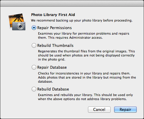Select the Repair Permissions radio button
The height and width of the screenshot is (119, 144).
(34, 28)
